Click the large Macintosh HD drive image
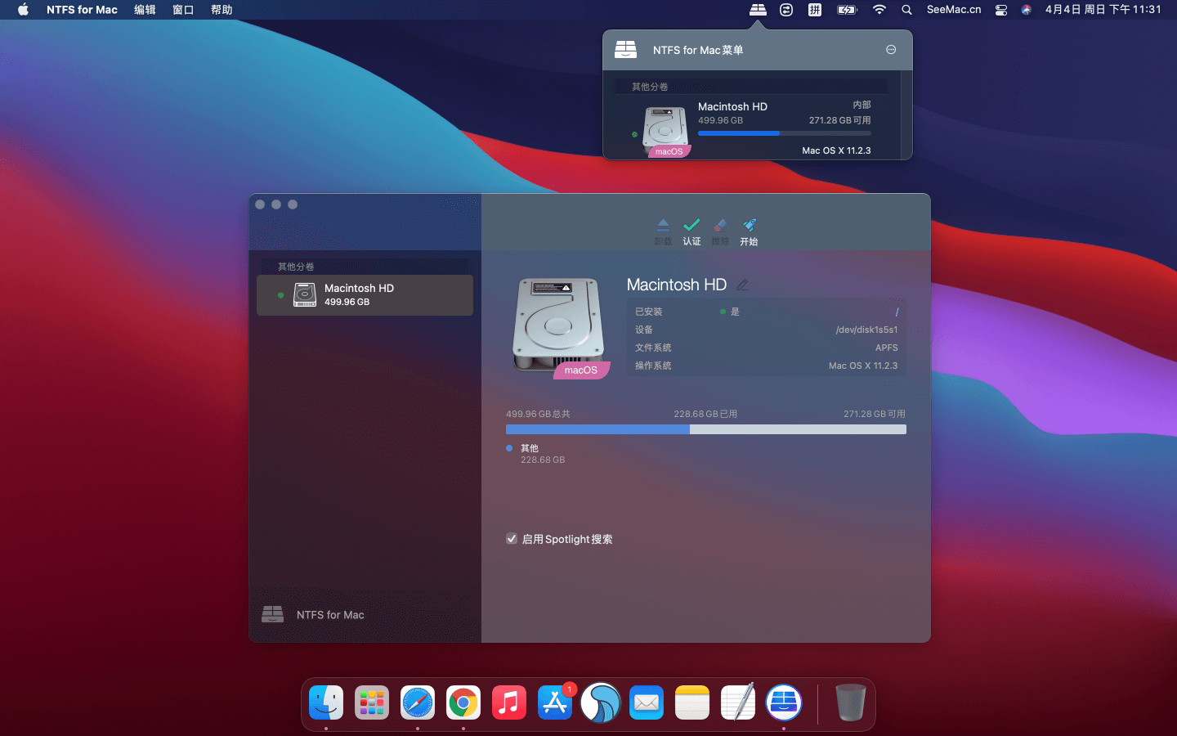1177x736 pixels. [559, 325]
